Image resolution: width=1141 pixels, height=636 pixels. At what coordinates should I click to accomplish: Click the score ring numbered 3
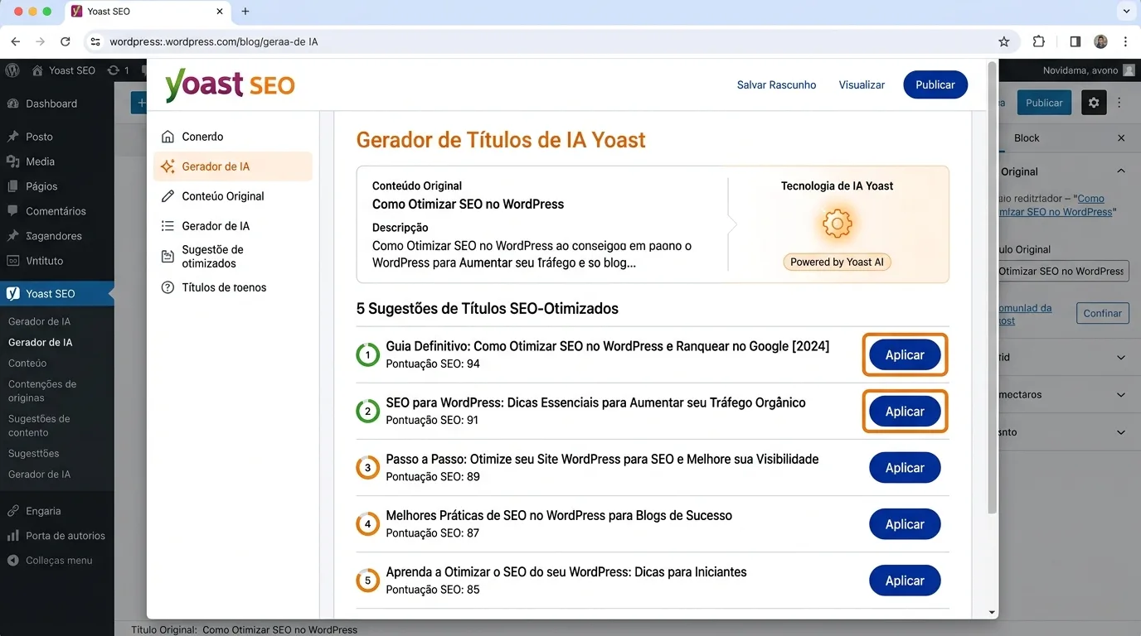click(368, 468)
